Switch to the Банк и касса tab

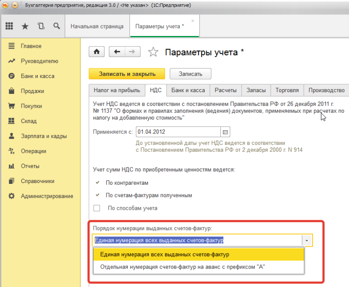coord(188,90)
